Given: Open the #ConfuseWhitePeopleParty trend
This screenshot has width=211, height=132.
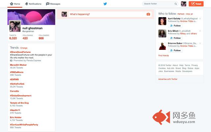Looking at the screenshot, I should point(24,125).
